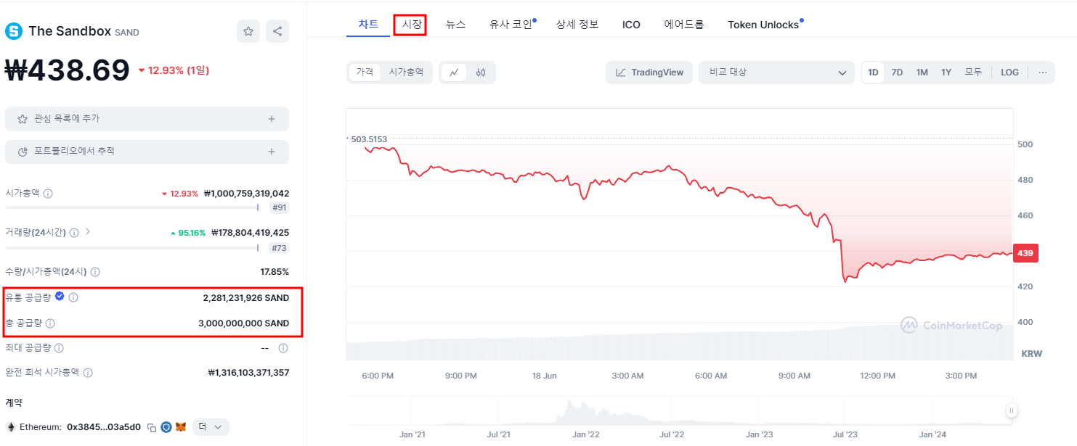Enable LOG scale on the chart
Image resolution: width=1077 pixels, height=446 pixels.
(x=1009, y=72)
